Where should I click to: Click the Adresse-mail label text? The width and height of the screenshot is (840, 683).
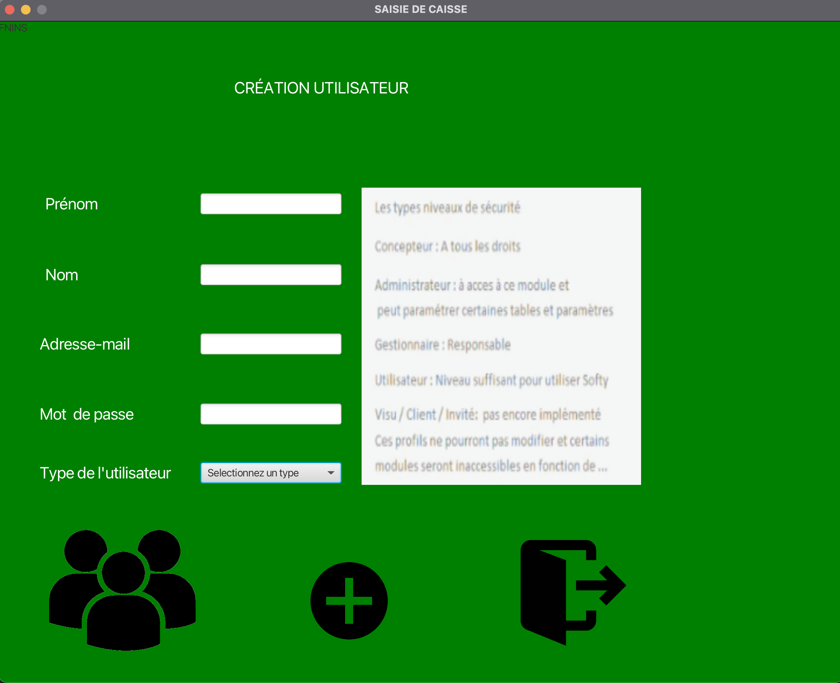pos(85,344)
